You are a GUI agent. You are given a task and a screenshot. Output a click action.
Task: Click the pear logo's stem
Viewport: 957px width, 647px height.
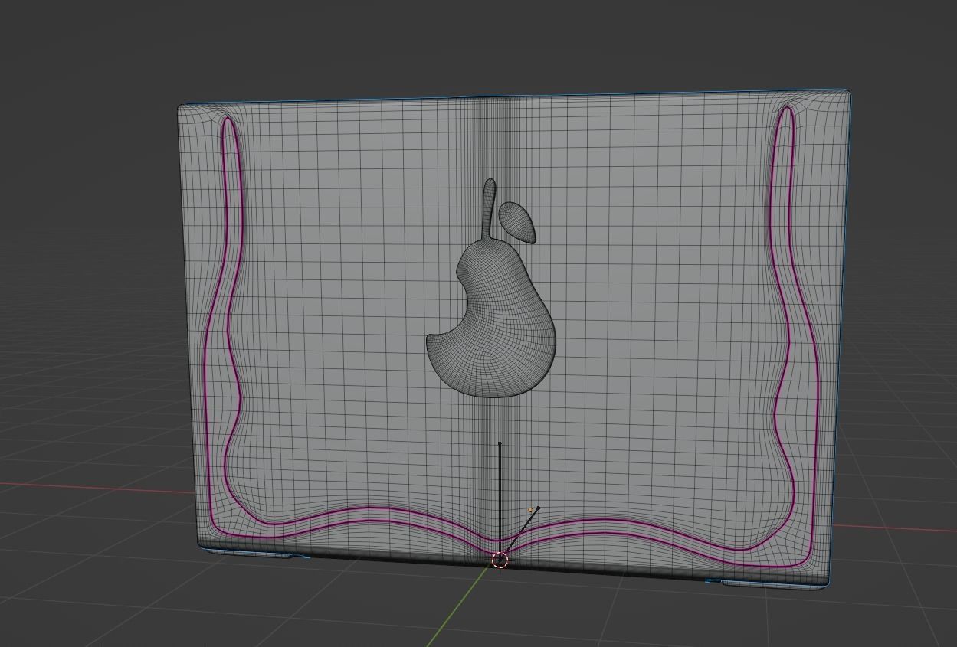[489, 208]
